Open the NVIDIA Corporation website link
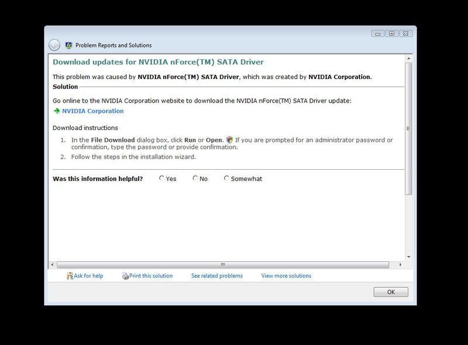 [x=93, y=111]
